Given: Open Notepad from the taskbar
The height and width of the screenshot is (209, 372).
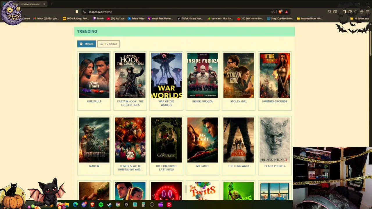Looking at the screenshot, I should pyautogui.click(x=135, y=205).
